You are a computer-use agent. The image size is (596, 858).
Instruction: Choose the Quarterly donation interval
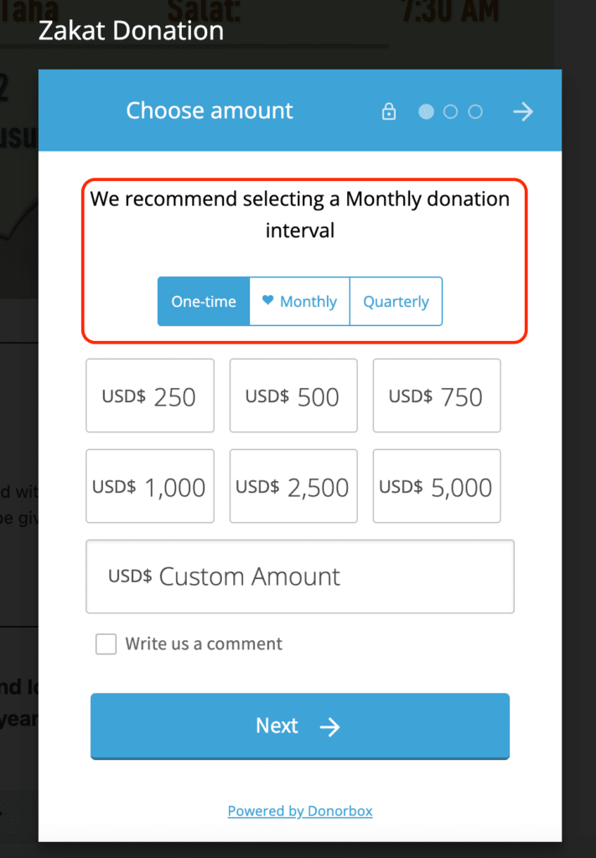pos(396,302)
